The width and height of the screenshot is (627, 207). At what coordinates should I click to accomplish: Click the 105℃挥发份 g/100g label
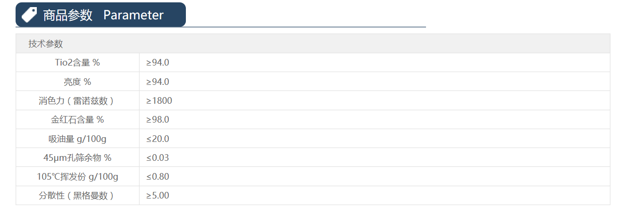(77, 177)
